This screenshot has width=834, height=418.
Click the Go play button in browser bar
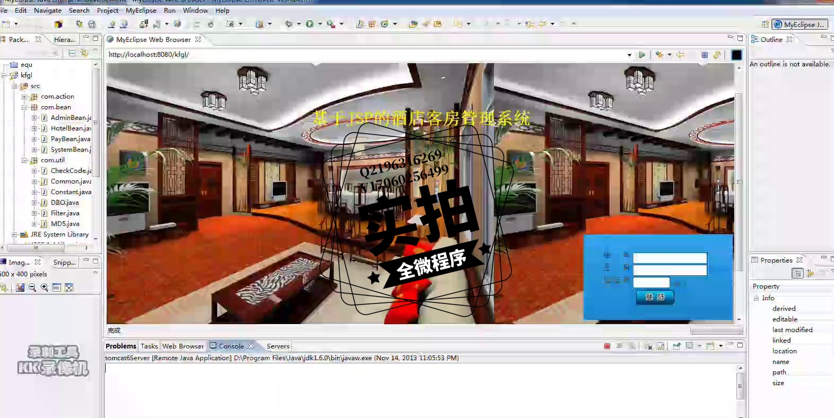point(642,55)
